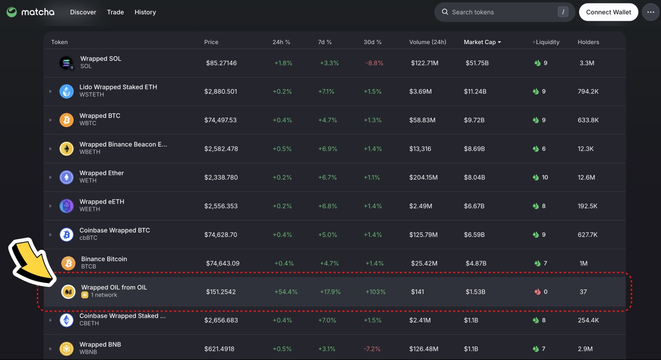Image resolution: width=661 pixels, height=360 pixels.
Task: Select the $85.27146 price cell
Action: [x=222, y=63]
